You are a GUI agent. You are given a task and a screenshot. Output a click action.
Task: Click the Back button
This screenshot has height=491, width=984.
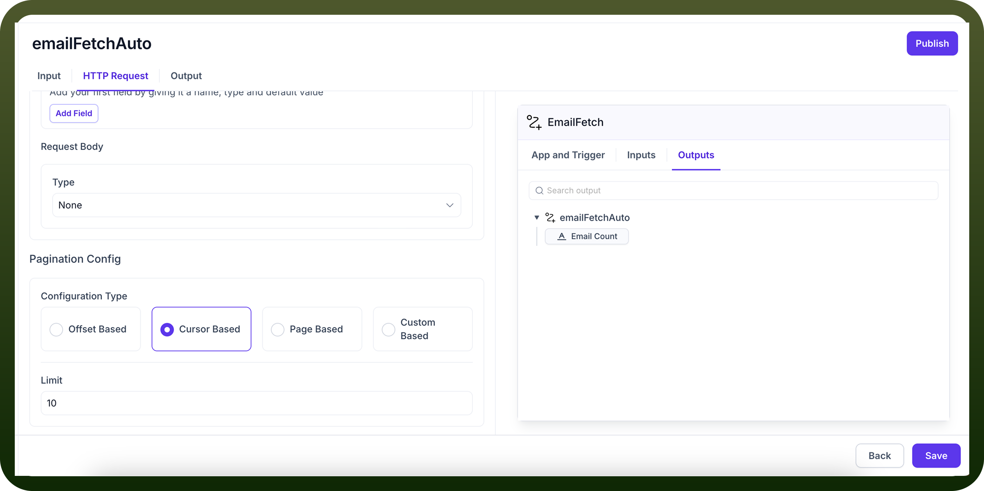879,456
